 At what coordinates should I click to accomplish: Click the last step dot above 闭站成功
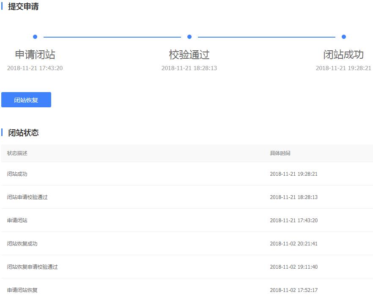[344, 37]
